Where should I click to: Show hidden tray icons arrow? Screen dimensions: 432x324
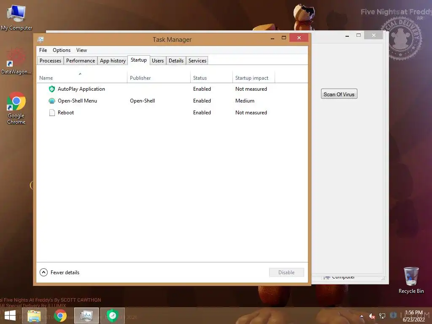(362, 316)
